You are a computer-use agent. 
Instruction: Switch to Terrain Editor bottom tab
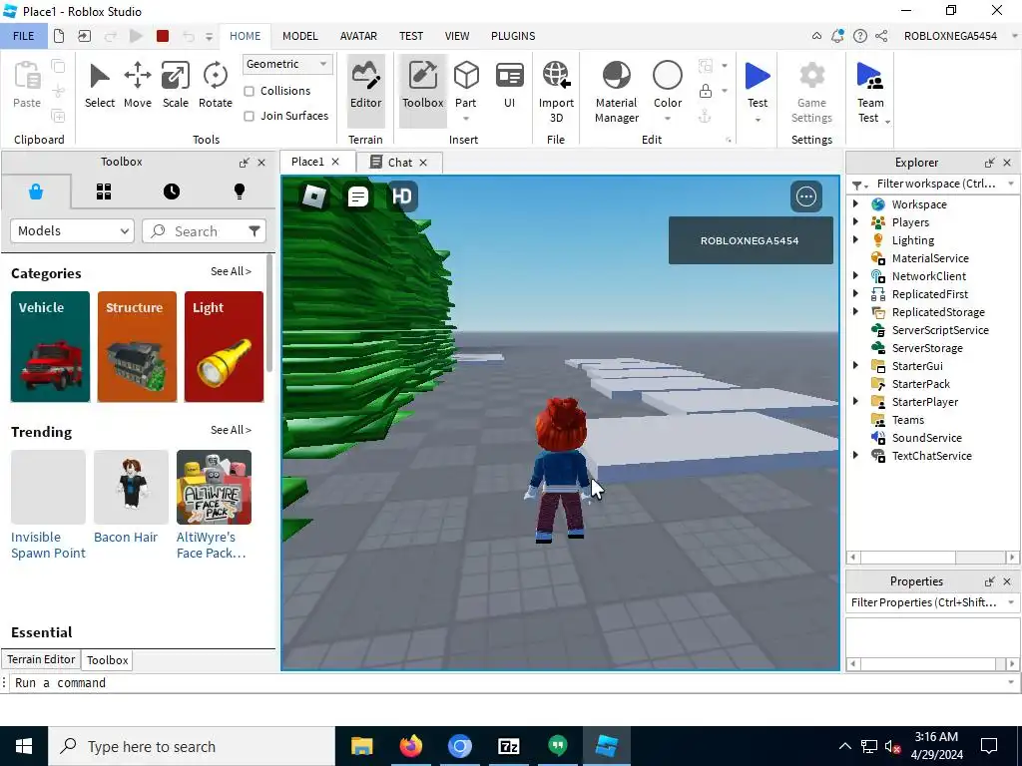[x=41, y=659]
